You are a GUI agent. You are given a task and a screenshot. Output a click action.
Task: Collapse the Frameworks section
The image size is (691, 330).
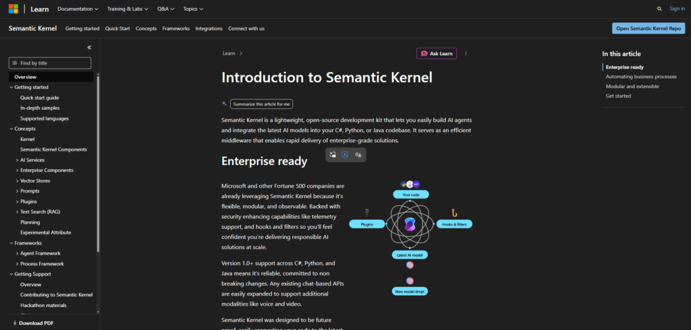click(x=11, y=243)
